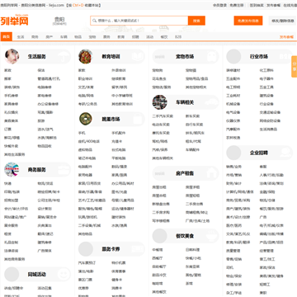Click the car icon in 车辆相关 header
The image size is (297, 297).
[212, 102]
